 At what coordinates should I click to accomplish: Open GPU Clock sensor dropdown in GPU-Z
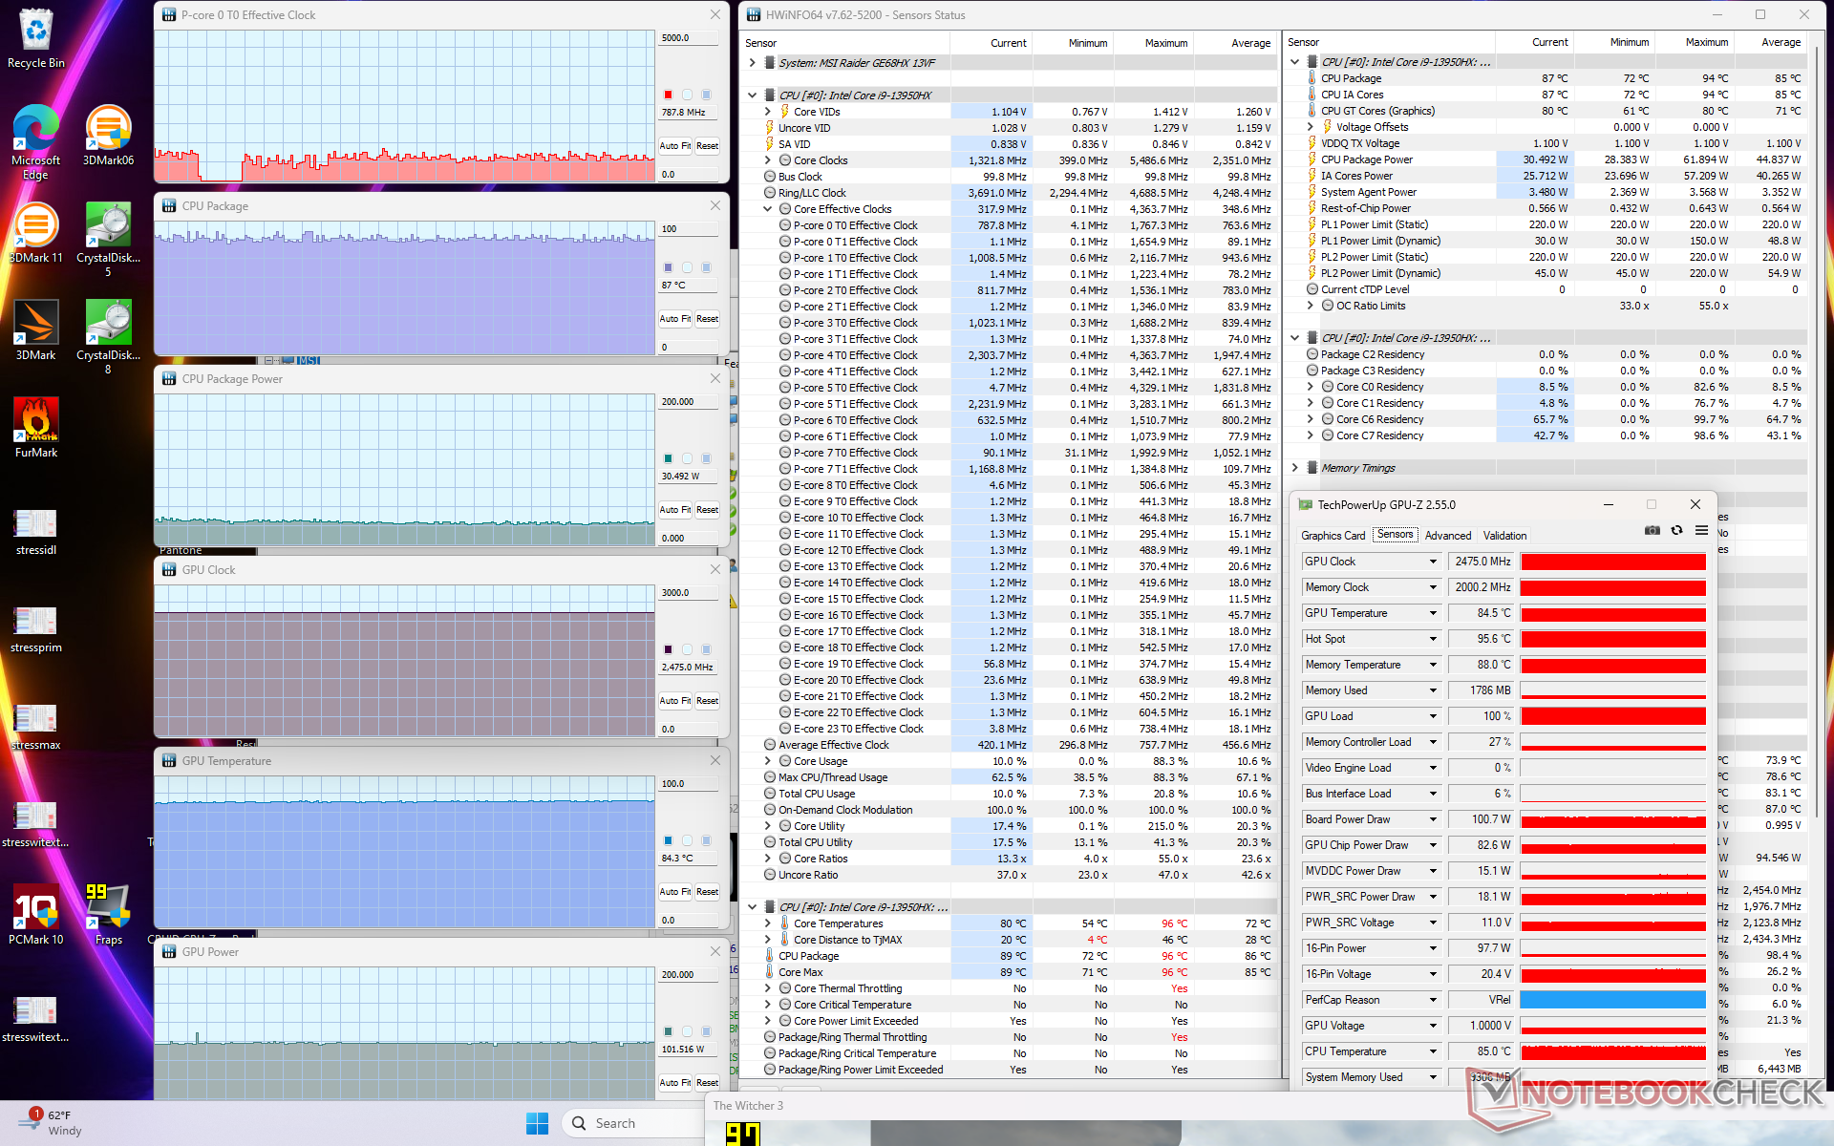[1433, 562]
